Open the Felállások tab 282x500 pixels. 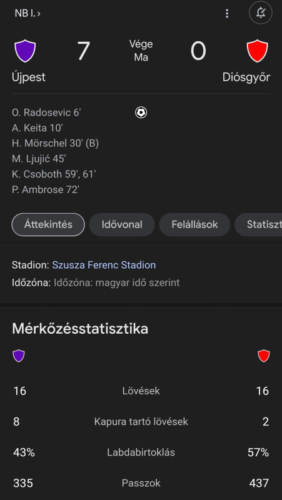coord(194,224)
